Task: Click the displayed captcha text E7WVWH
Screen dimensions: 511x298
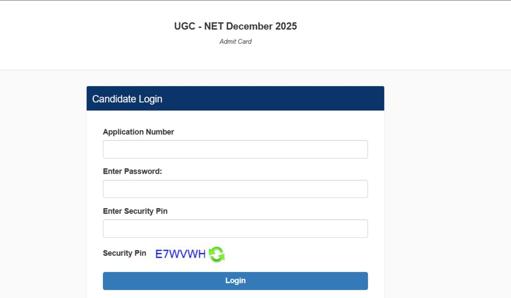Action: (180, 254)
